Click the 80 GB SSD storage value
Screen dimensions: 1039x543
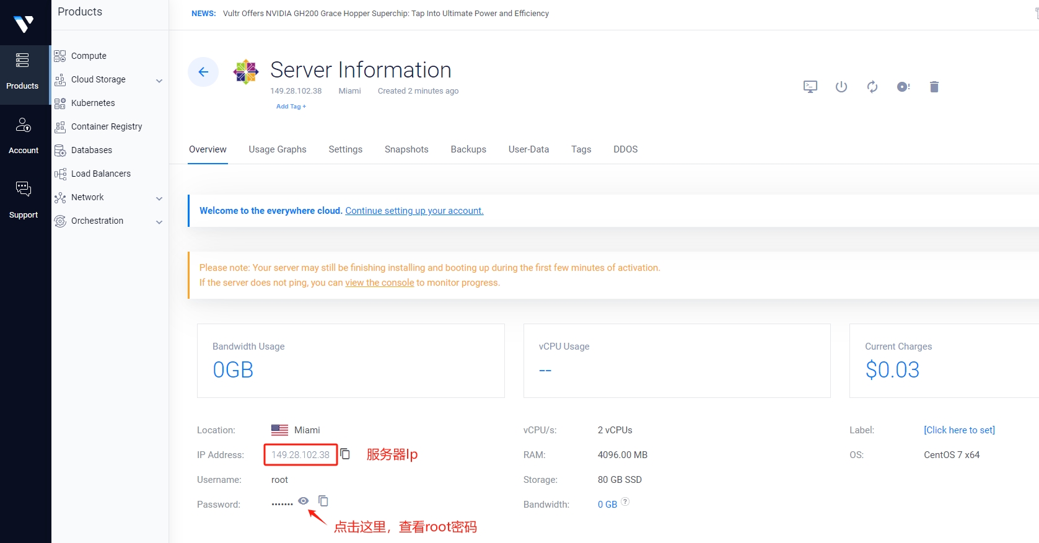620,480
